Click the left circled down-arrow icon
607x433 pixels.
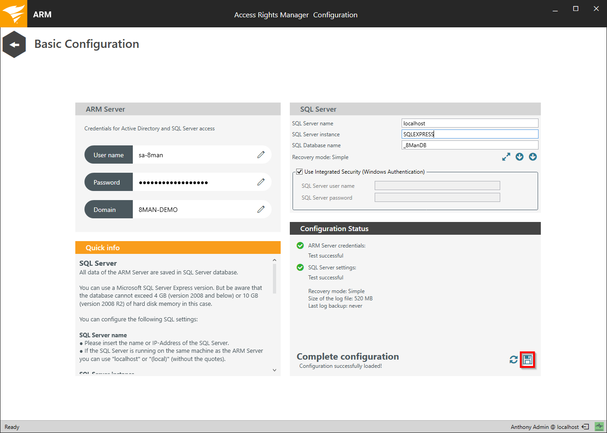coord(519,157)
